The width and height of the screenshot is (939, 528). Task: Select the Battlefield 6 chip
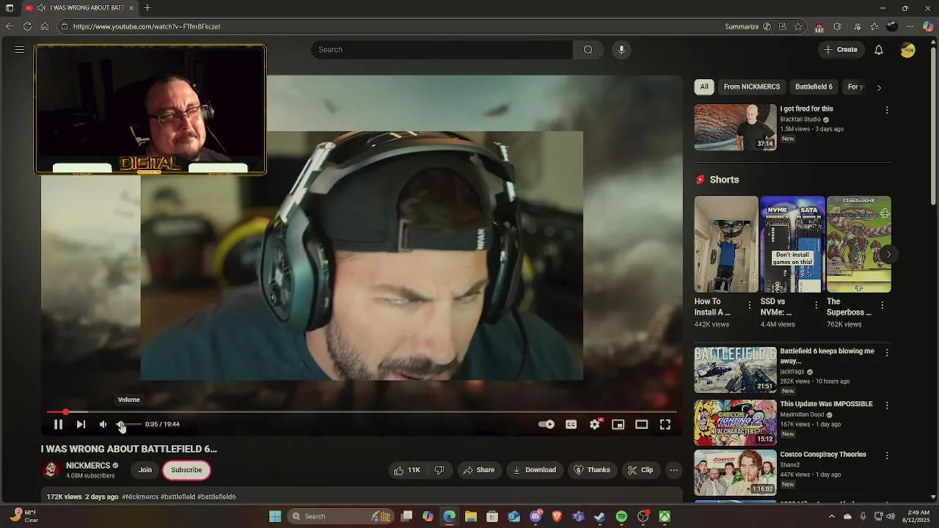point(814,87)
